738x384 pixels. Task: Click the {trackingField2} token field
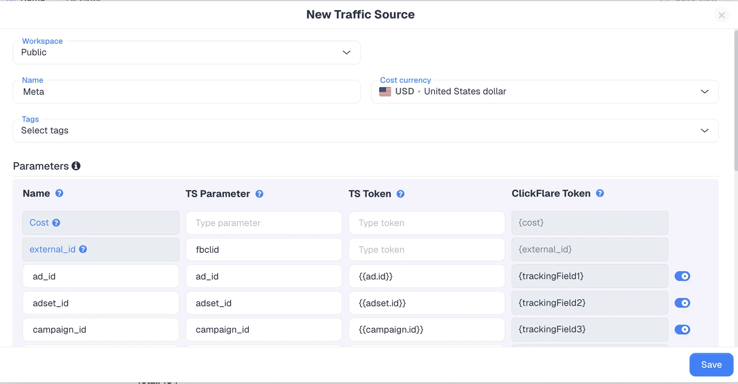pyautogui.click(x=589, y=303)
